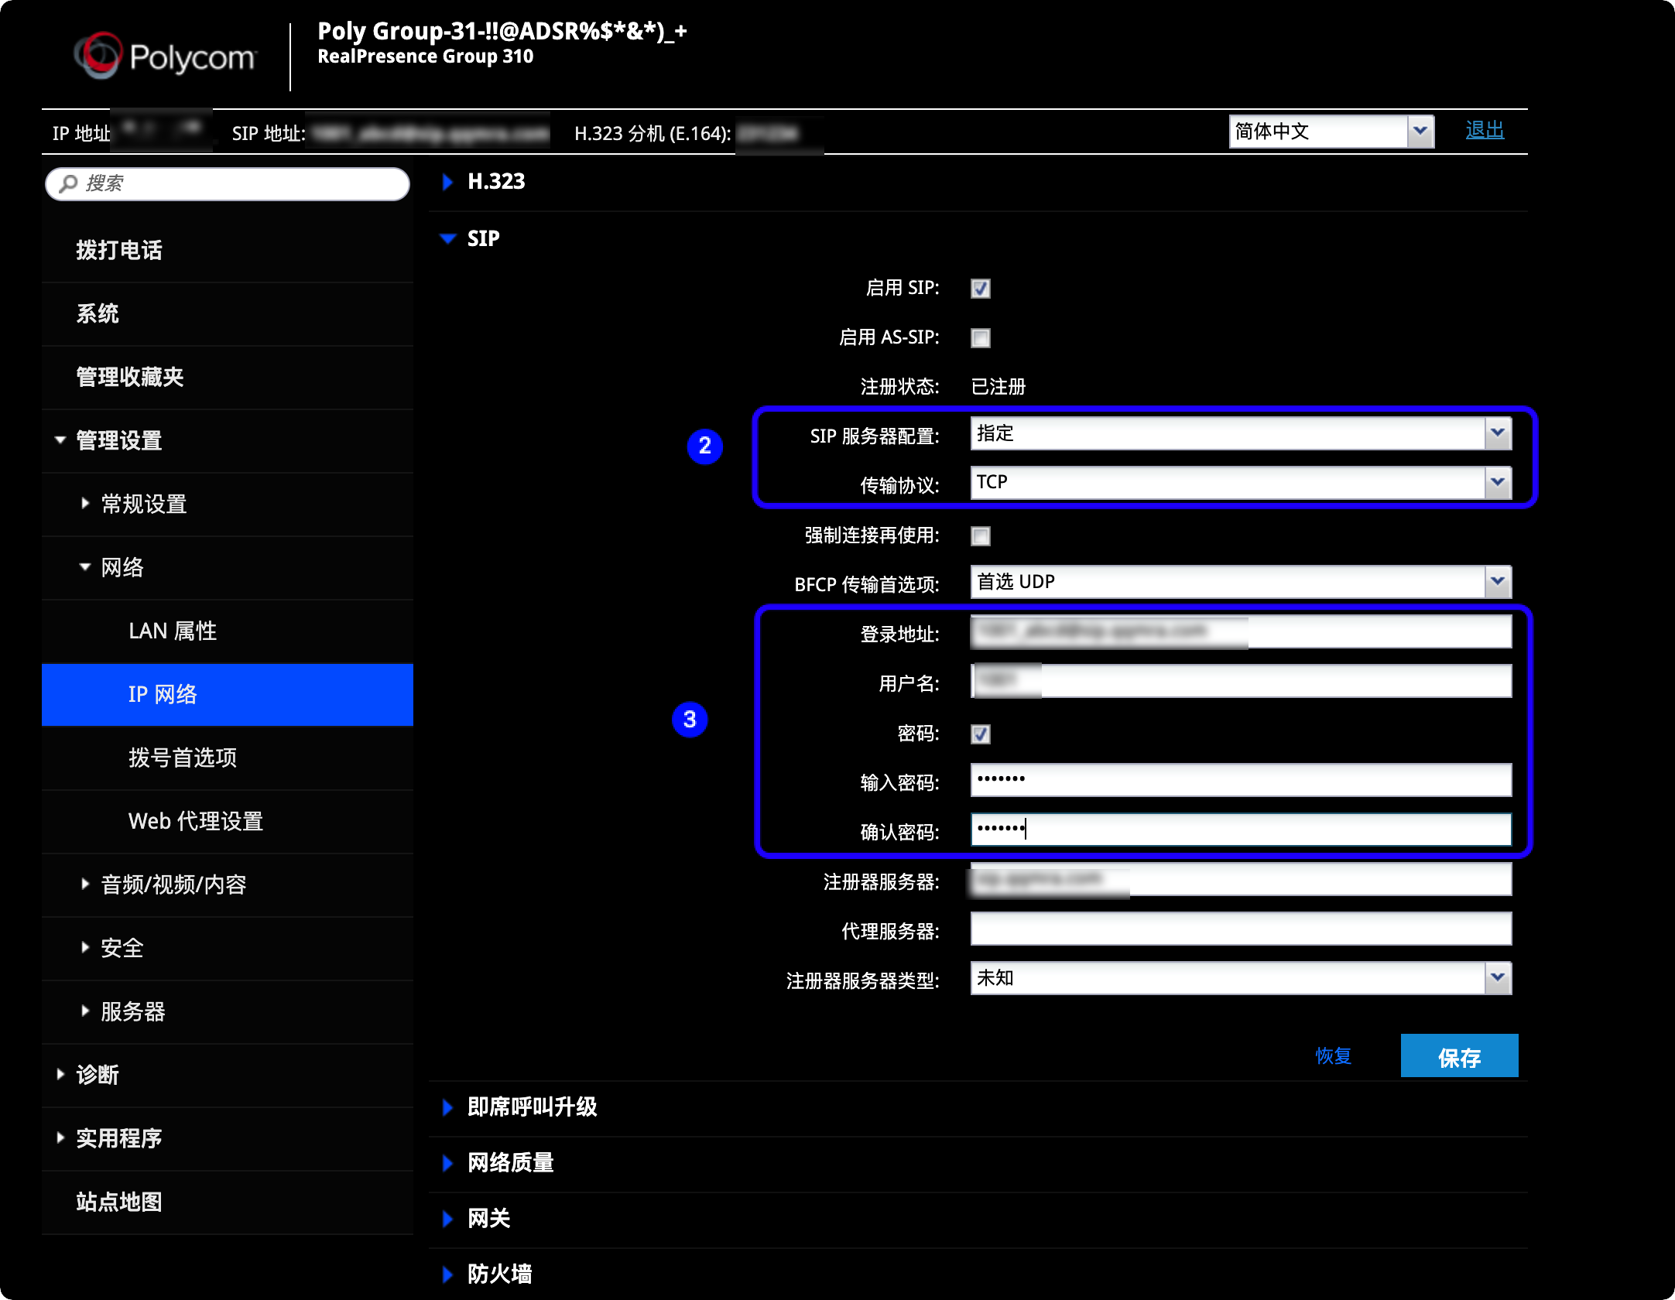Select IP 网络 item
The image size is (1675, 1300).
point(228,694)
